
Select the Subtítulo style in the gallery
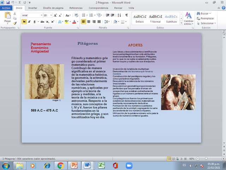coord(172,19)
